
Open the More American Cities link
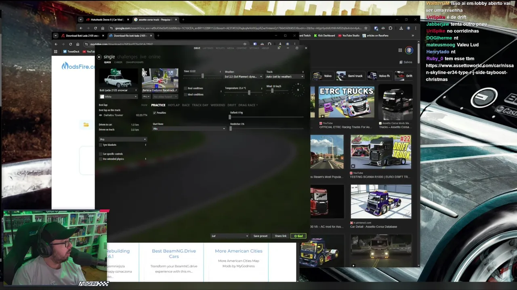[x=239, y=251]
